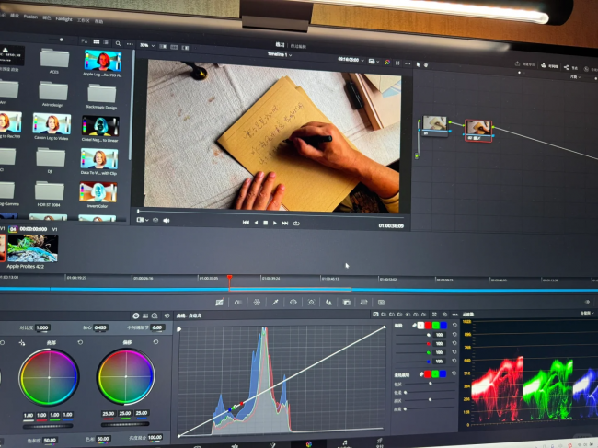Image resolution: width=598 pixels, height=448 pixels.
Task: Select the Invert Color LUT thumbnail
Action: click(98, 192)
